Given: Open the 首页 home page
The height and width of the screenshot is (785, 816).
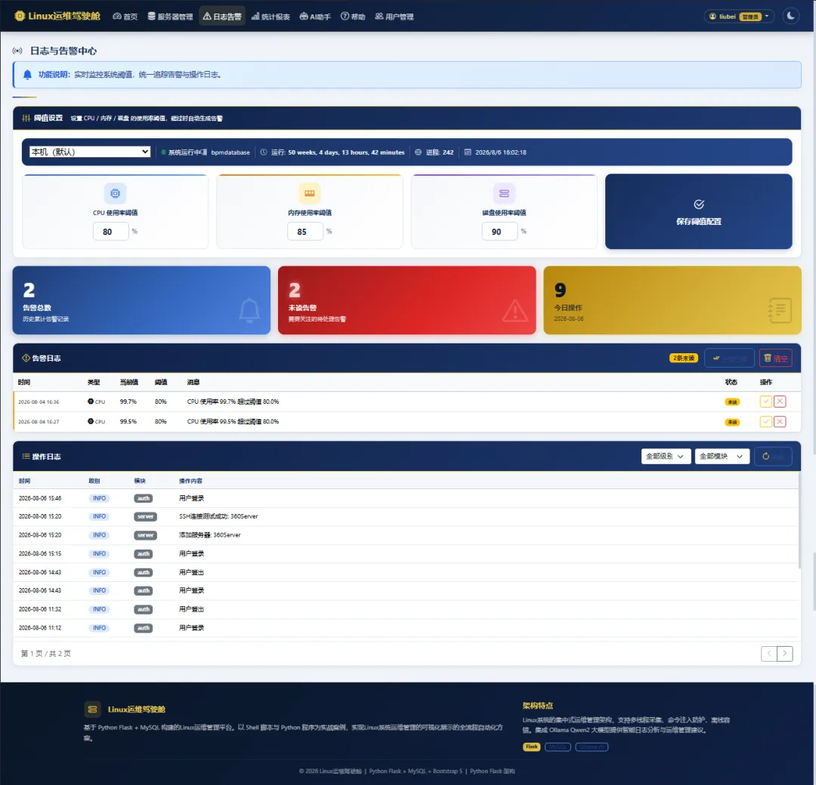Looking at the screenshot, I should [x=125, y=17].
